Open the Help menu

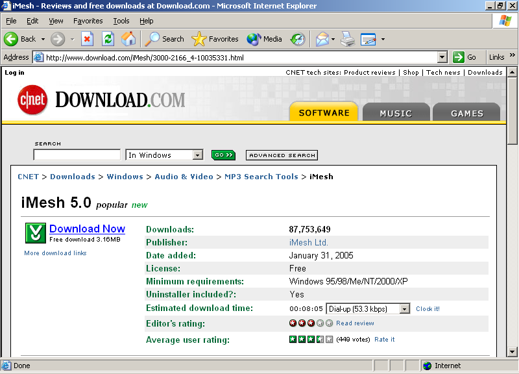pyautogui.click(x=147, y=21)
